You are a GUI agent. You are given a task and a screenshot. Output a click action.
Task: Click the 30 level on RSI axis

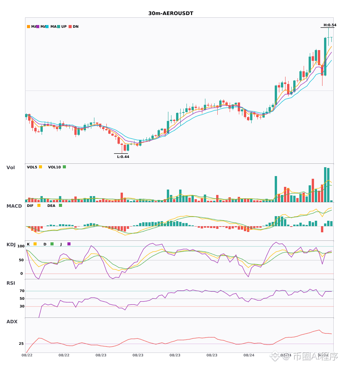(x=22, y=306)
